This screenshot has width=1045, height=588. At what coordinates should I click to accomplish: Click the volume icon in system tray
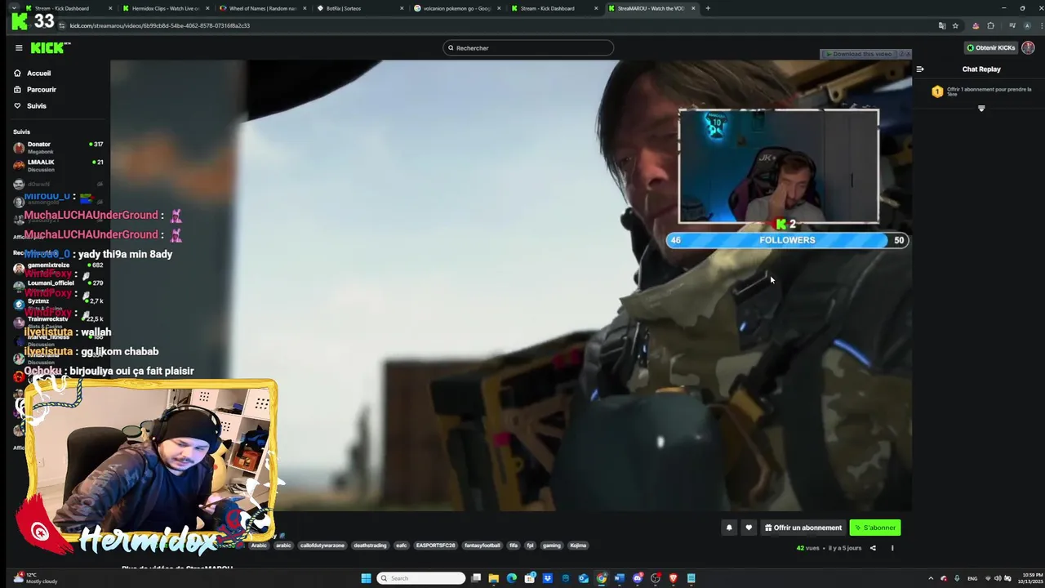(x=998, y=578)
